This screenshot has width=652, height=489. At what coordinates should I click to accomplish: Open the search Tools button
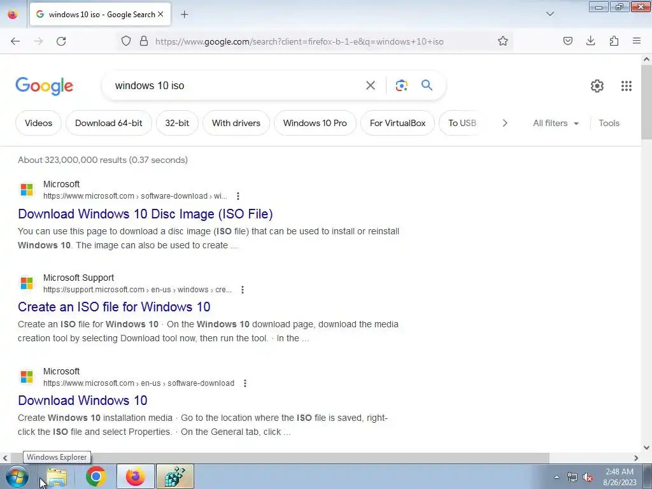(609, 123)
